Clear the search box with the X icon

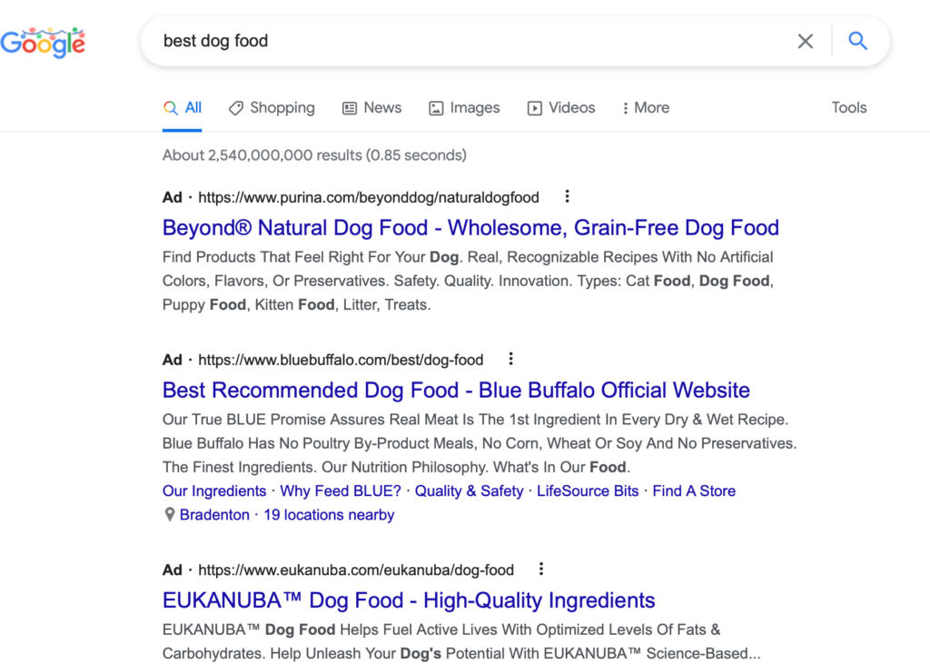pyautogui.click(x=805, y=41)
